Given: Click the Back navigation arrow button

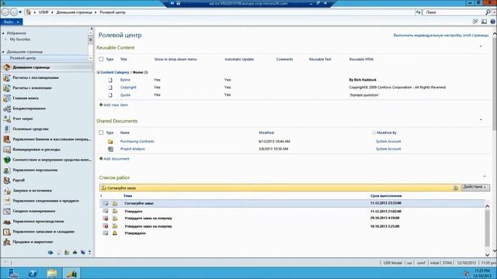Looking at the screenshot, I should click(5, 12).
